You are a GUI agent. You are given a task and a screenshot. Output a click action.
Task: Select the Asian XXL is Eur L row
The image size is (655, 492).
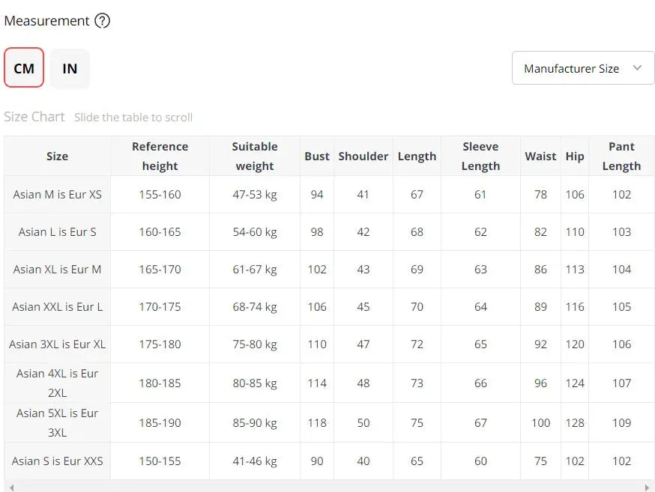coord(57,307)
